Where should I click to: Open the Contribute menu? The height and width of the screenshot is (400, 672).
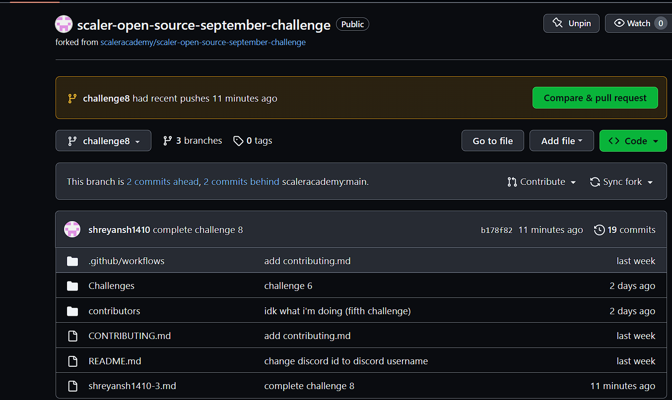(x=541, y=181)
